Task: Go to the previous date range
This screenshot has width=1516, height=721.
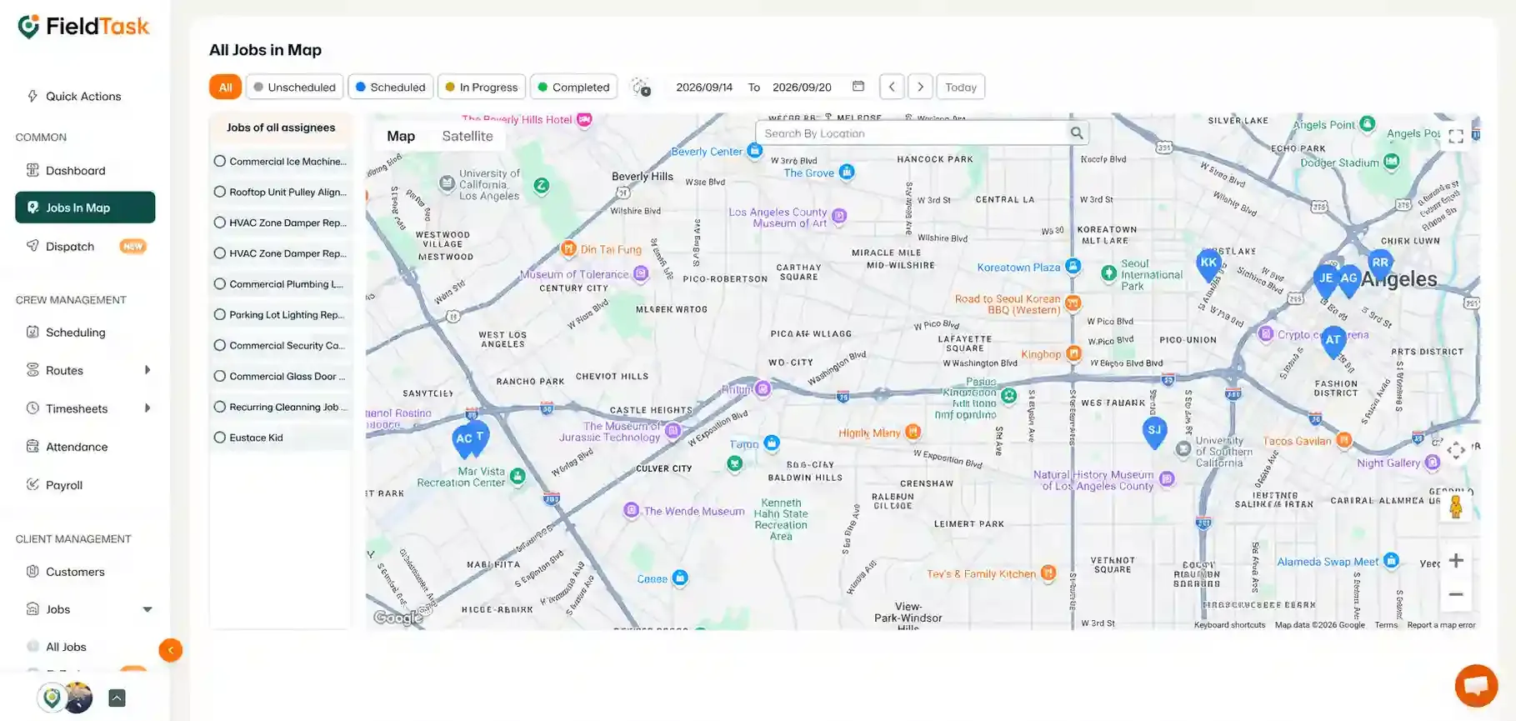Action: point(892,87)
